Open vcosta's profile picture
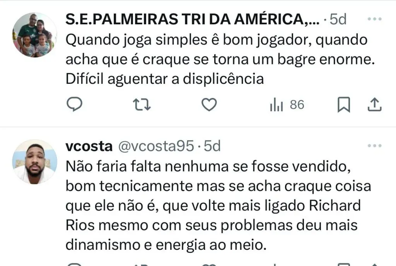This screenshot has height=266, width=396. click(x=34, y=162)
